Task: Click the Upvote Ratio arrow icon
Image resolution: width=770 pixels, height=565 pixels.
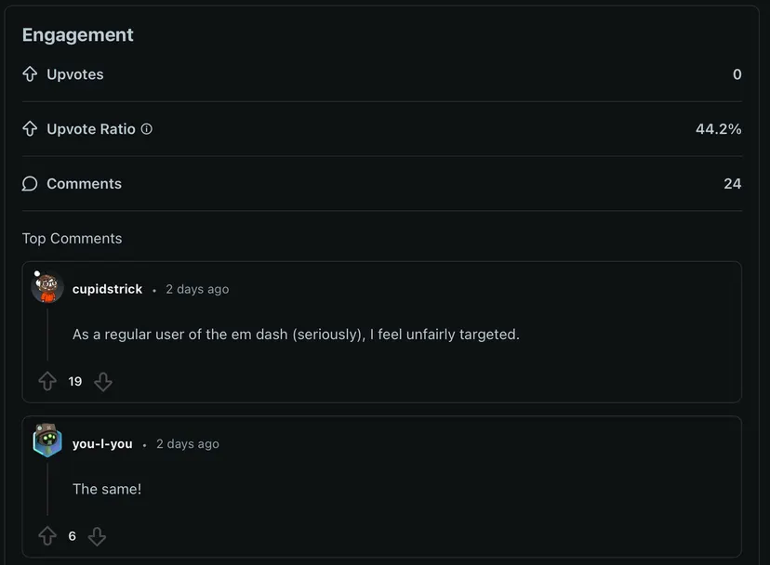Action: click(30, 129)
